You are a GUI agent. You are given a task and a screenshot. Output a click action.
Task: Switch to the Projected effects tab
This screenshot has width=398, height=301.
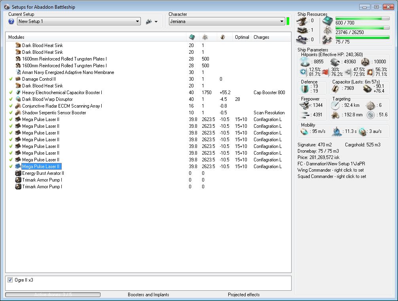[x=244, y=295]
